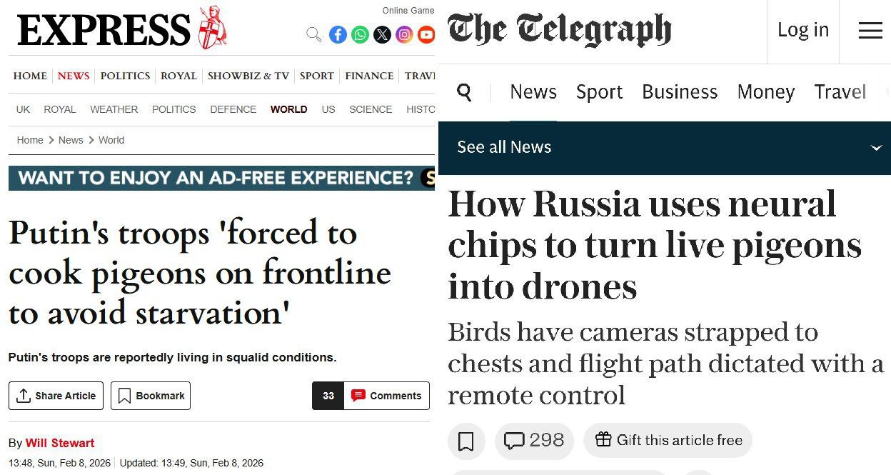Open the Express Facebook page icon
The height and width of the screenshot is (475, 891).
[338, 34]
